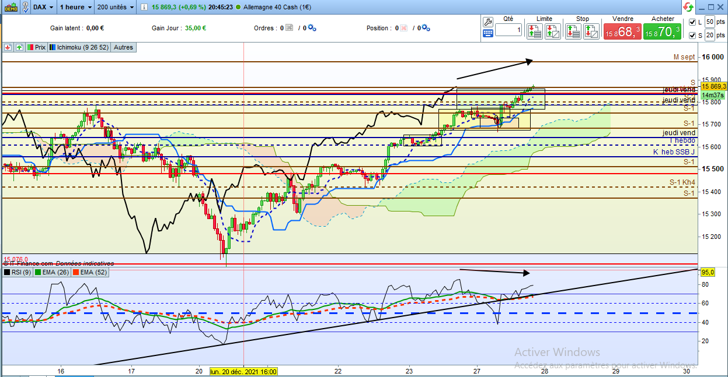This screenshot has height=377, width=728.
Task: Click the green up-arrow indicator icon
Action: click(19, 47)
